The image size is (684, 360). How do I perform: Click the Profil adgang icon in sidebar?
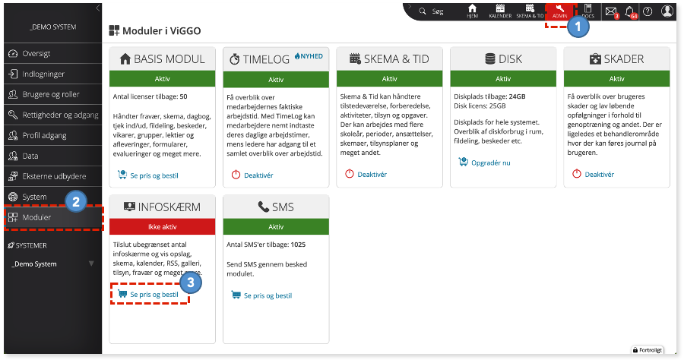[13, 135]
